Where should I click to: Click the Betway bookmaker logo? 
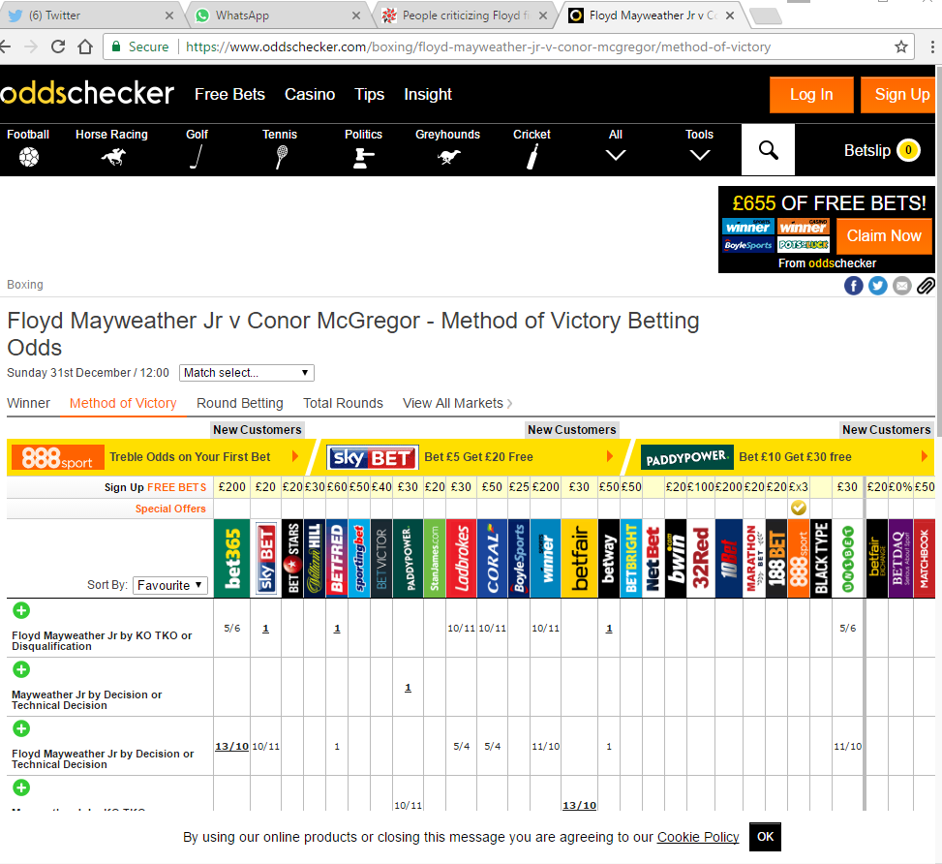point(609,559)
